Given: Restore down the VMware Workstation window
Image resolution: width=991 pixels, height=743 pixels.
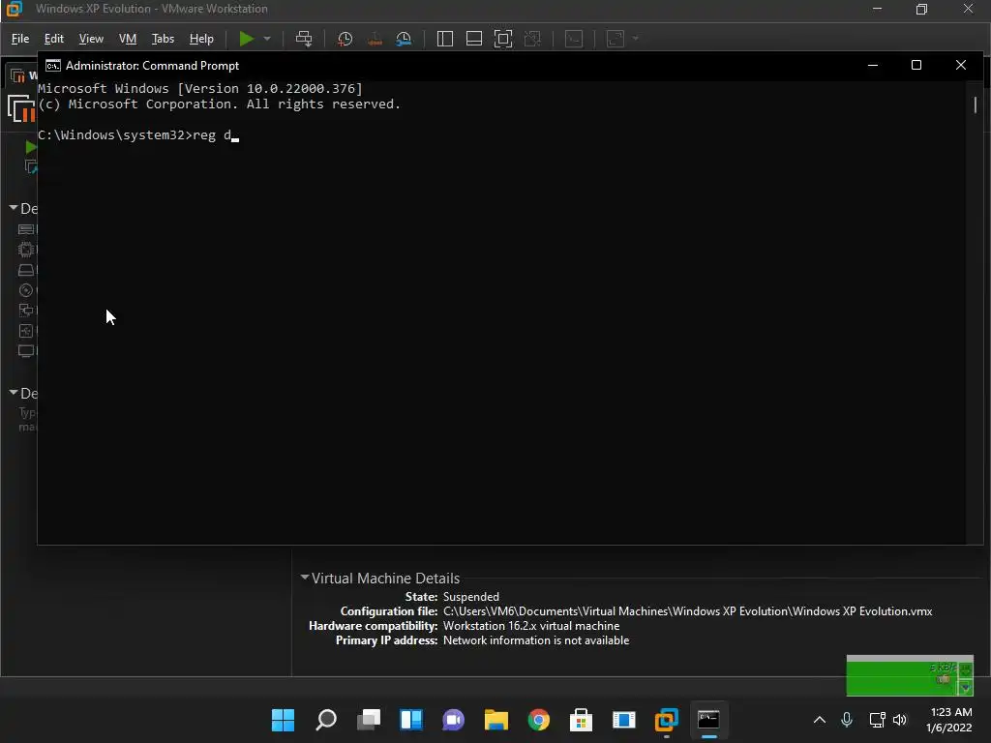Looking at the screenshot, I should 921,9.
